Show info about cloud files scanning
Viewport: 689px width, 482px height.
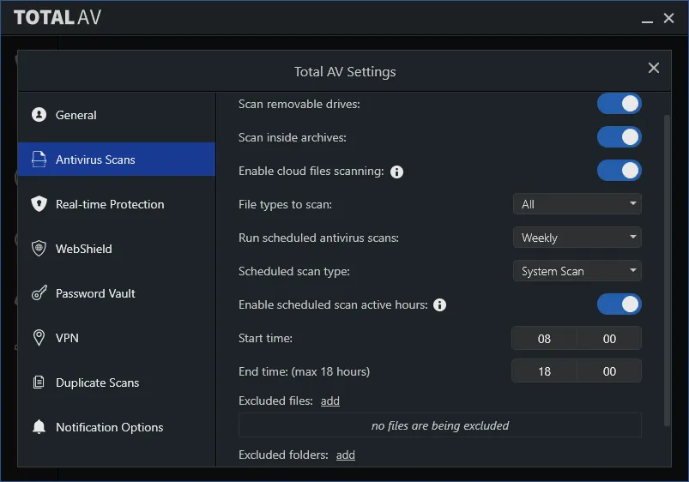pyautogui.click(x=396, y=172)
